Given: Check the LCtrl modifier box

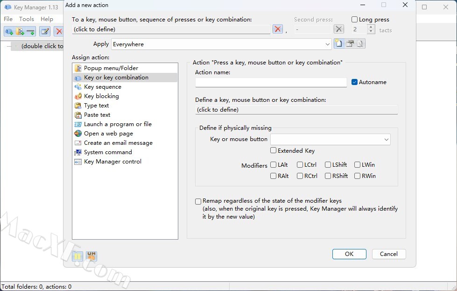Looking at the screenshot, I should tap(300, 165).
